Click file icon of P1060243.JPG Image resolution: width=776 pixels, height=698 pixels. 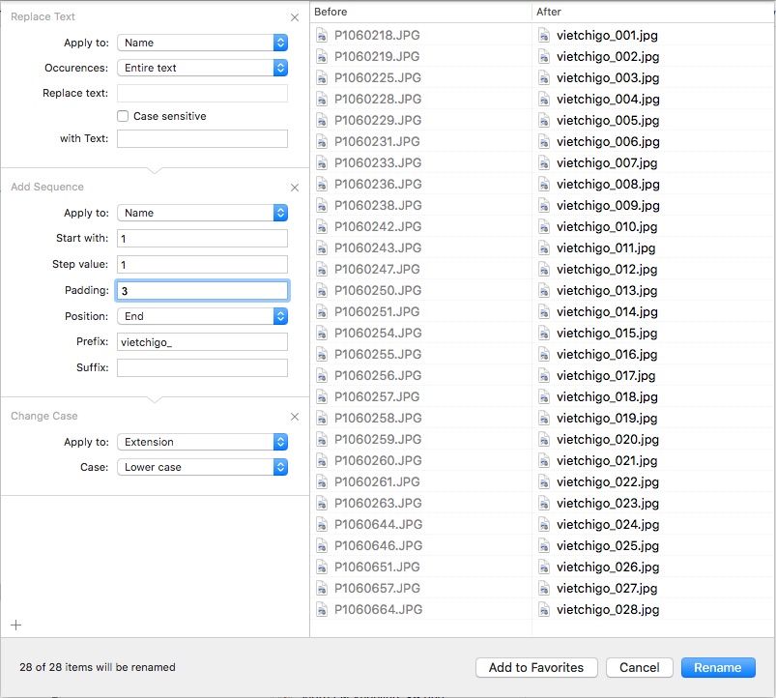[322, 248]
